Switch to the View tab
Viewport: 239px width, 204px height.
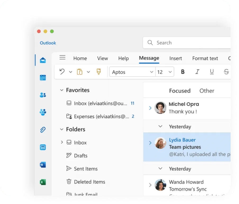(103, 58)
